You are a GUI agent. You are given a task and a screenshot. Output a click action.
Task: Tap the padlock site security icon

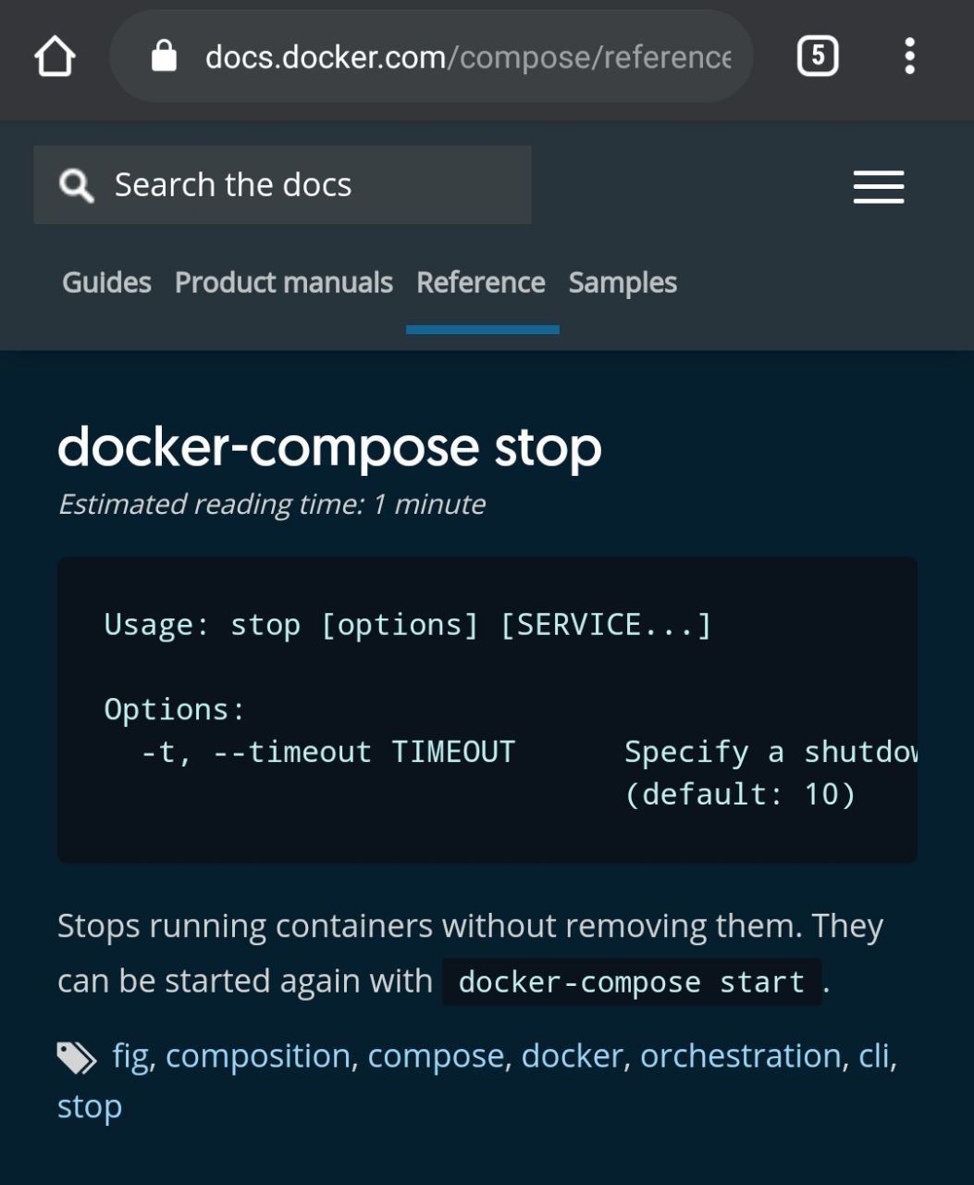164,56
